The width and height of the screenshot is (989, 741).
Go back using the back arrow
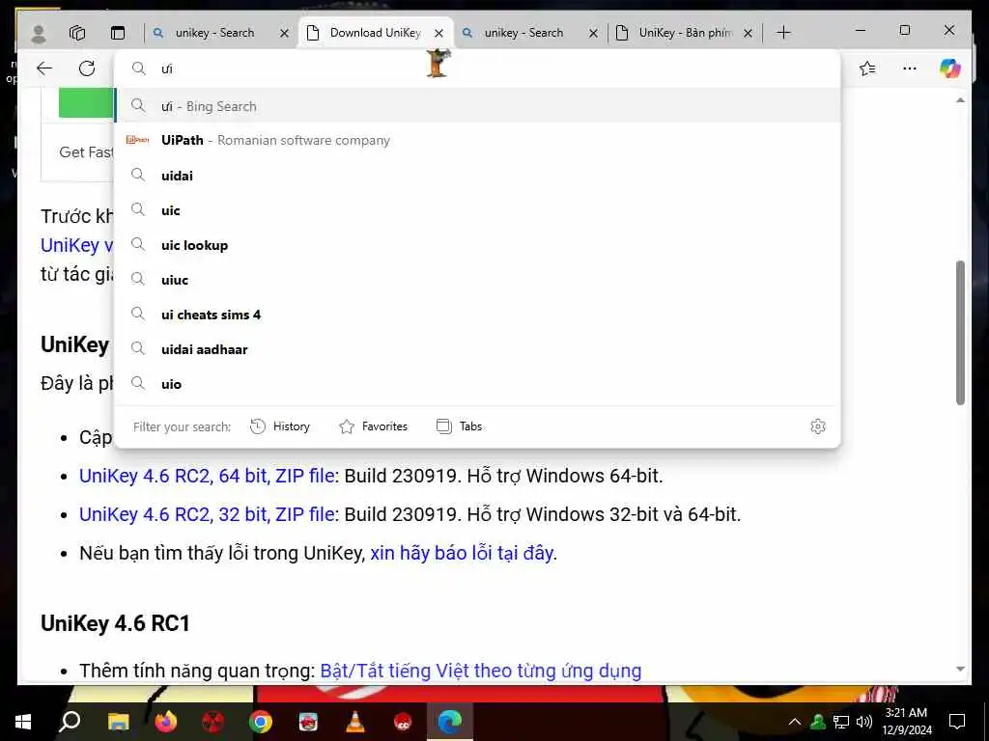(44, 69)
